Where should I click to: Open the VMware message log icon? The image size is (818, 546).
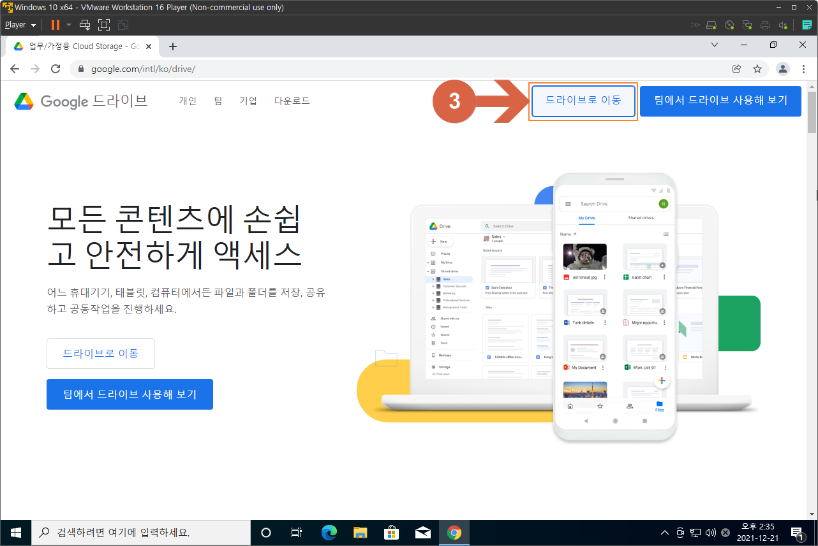(807, 25)
